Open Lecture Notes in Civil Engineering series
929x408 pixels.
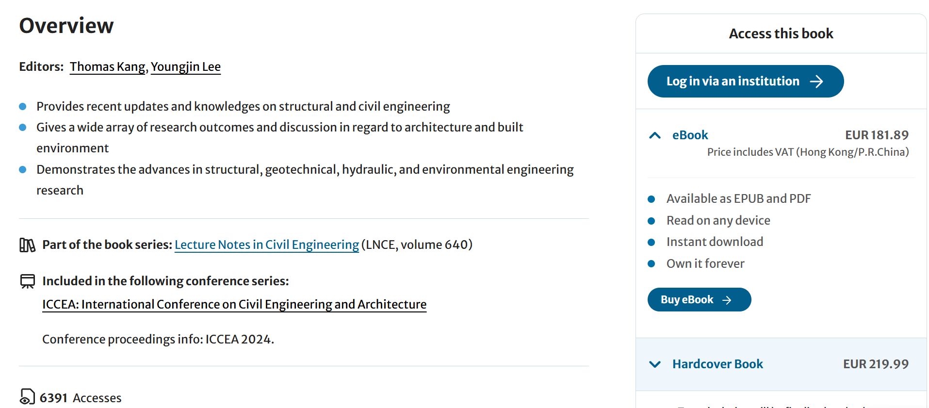coord(267,245)
